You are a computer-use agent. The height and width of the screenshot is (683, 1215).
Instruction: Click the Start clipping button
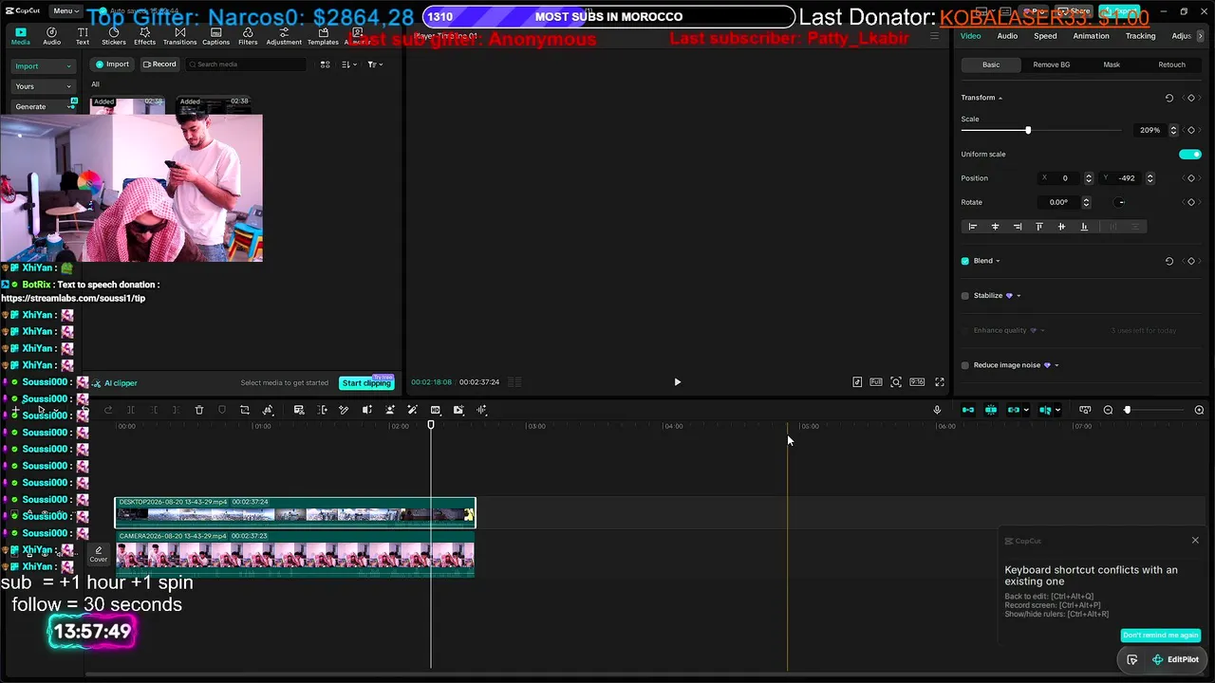(366, 383)
